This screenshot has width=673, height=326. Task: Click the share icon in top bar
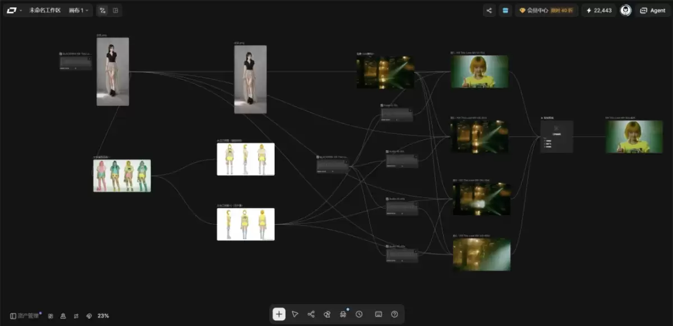point(489,10)
